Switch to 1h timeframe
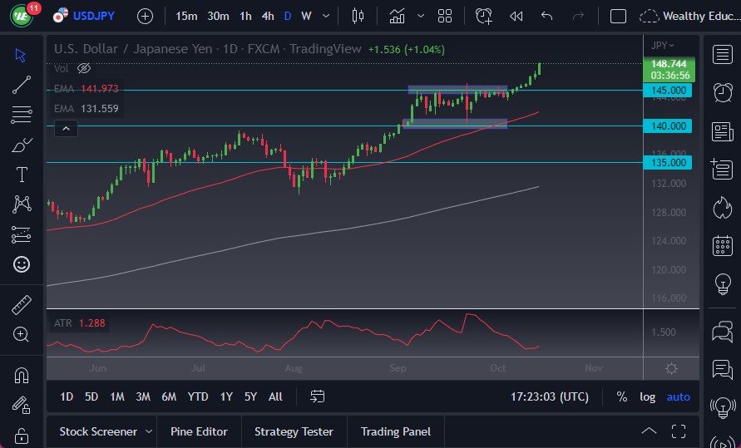741x448 pixels. 245,17
